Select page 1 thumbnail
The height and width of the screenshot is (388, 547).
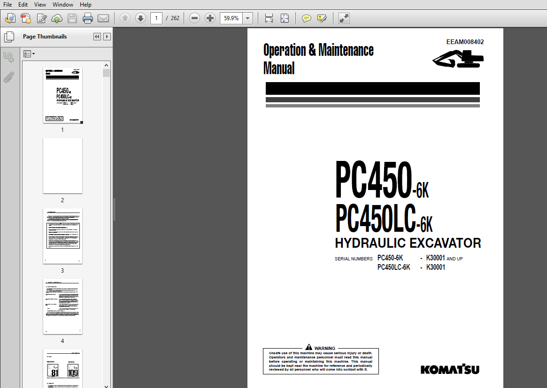[x=63, y=95]
